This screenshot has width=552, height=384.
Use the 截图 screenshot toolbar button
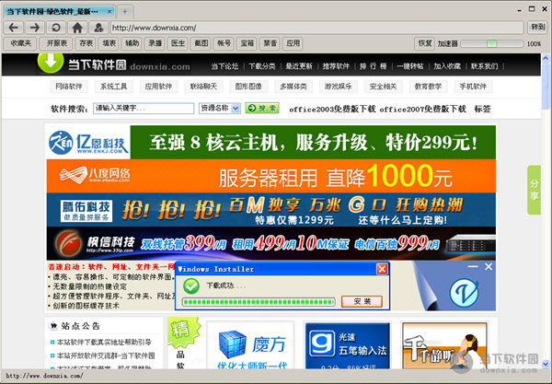click(x=201, y=43)
